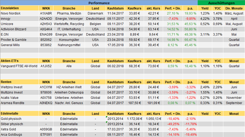The image size is (245, 137).
Task: Click Arca Goldbugs p.a. -19,49%
Action: tap(190, 135)
